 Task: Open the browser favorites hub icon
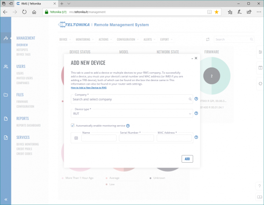coord(230,12)
